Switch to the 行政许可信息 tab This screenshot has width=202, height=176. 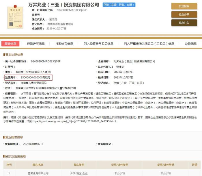36,44
